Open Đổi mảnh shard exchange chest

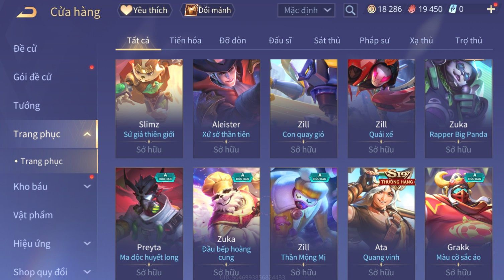pyautogui.click(x=208, y=10)
